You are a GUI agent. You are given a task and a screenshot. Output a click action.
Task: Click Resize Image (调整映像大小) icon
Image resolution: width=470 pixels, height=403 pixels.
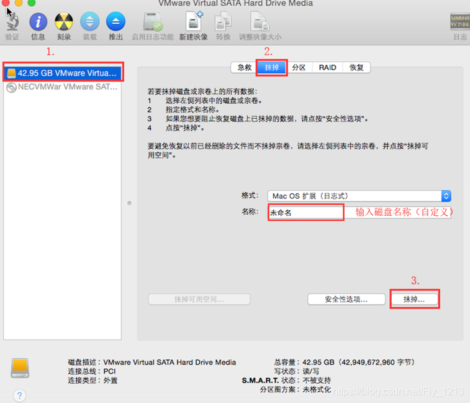coord(260,21)
